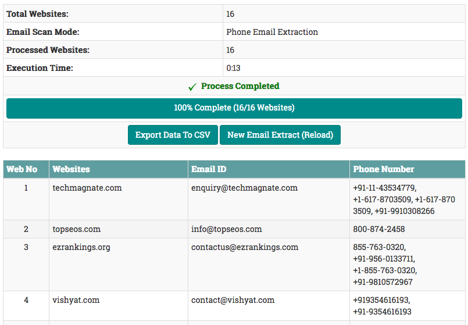The image size is (468, 325).
Task: Click the Websites column header
Action: point(118,169)
